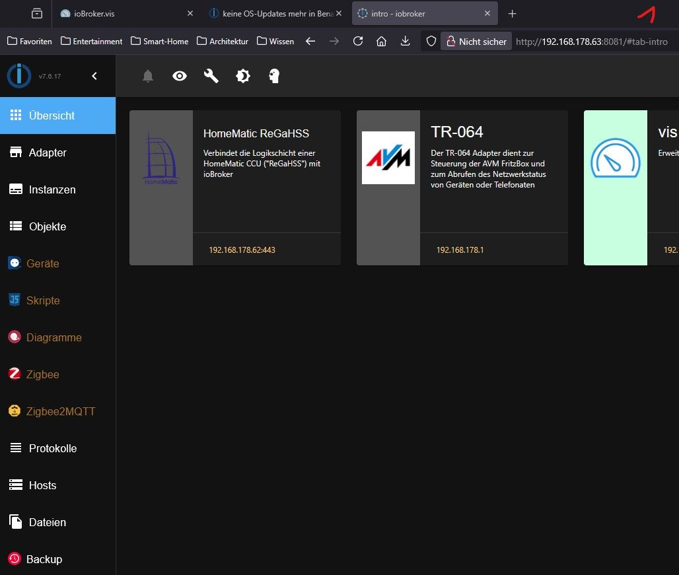Open the Objekte list icon
The image size is (679, 575).
16,226
